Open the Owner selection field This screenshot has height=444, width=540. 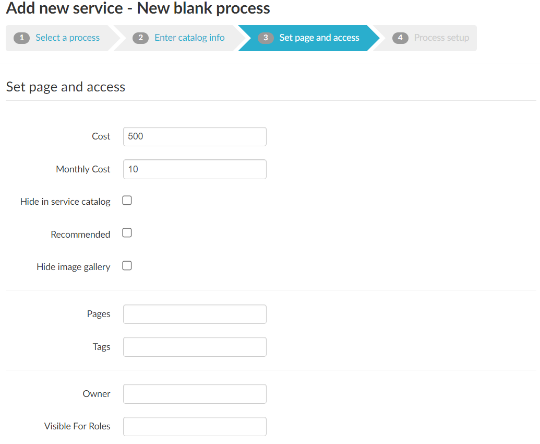195,394
